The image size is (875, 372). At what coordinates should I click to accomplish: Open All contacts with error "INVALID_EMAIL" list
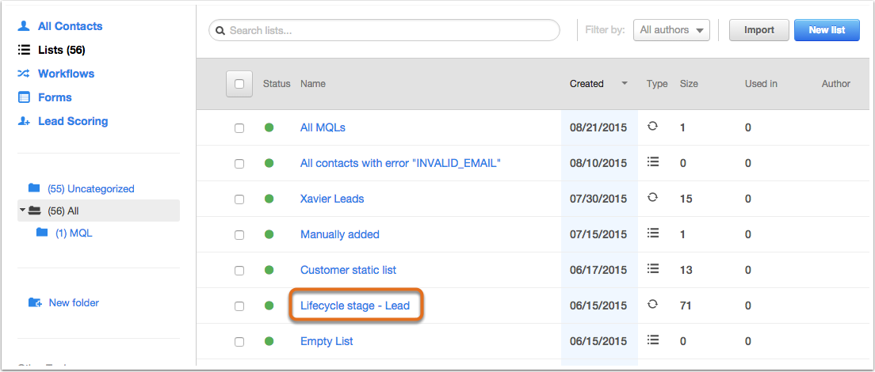point(400,163)
